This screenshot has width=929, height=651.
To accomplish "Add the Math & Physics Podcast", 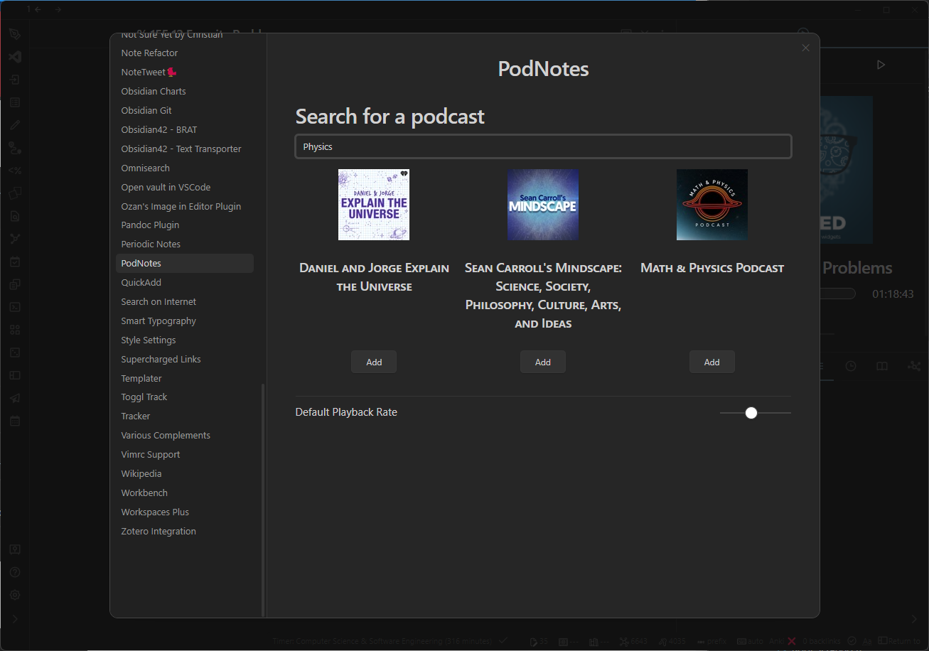I will (711, 361).
